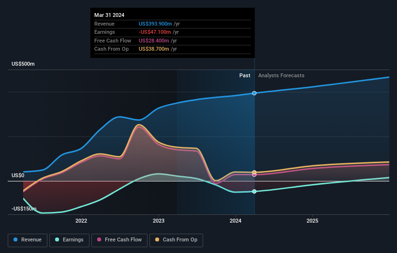Toggle the Free Cash Flow legend button
Image resolution: width=397 pixels, height=253 pixels.
pyautogui.click(x=119, y=240)
